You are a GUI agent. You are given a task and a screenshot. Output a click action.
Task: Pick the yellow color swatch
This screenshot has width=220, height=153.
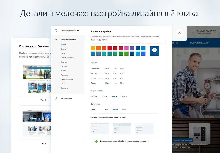[x=93, y=48]
